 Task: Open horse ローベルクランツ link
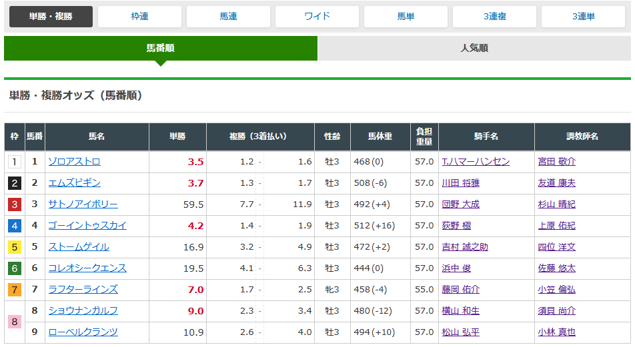coord(83,332)
